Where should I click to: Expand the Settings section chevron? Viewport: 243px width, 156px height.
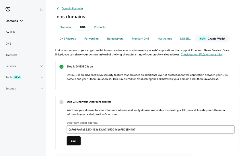click(42, 88)
